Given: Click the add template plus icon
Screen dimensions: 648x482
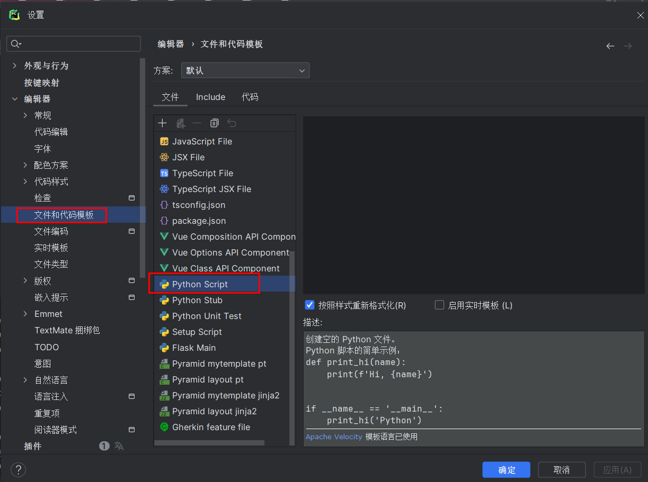Looking at the screenshot, I should (163, 123).
